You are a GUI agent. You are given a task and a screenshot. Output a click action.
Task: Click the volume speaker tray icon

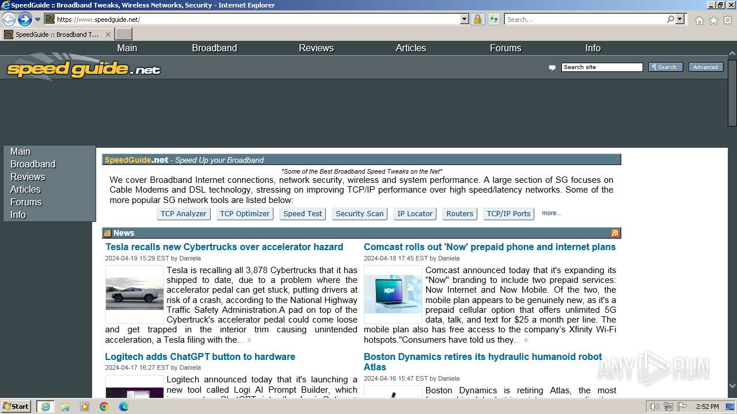pos(654,407)
